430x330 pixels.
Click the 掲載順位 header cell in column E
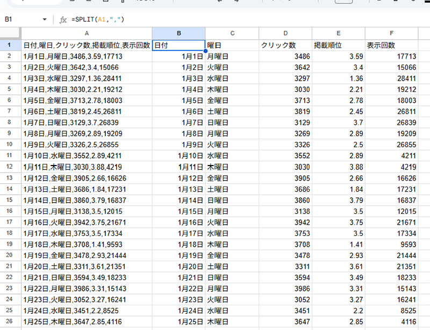pyautogui.click(x=338, y=45)
